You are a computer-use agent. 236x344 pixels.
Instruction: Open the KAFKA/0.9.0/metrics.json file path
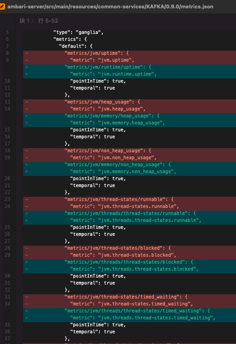tap(110, 6)
